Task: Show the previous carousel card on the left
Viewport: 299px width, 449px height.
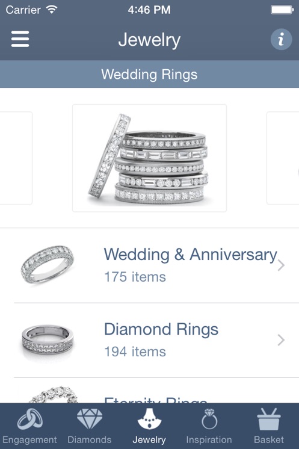Action: 16,158
